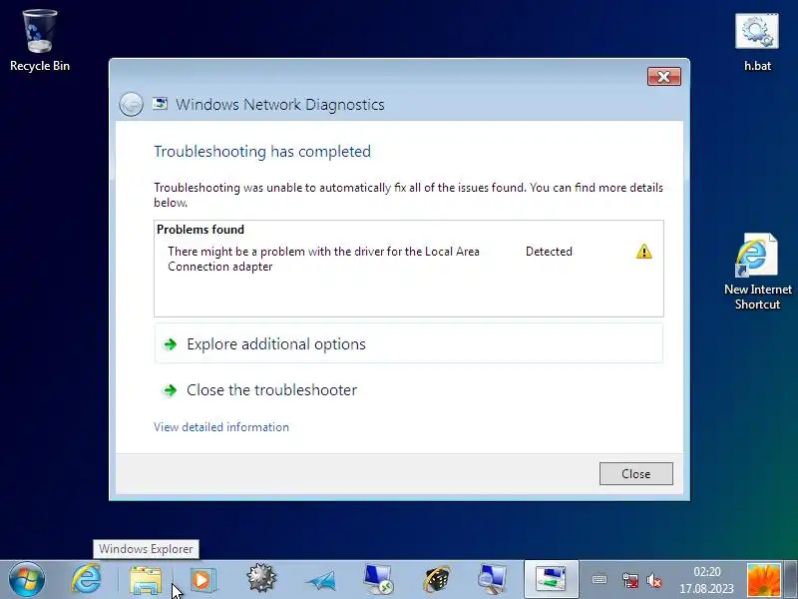Launch Windows Media Player from taskbar
The image size is (798, 599).
203,580
